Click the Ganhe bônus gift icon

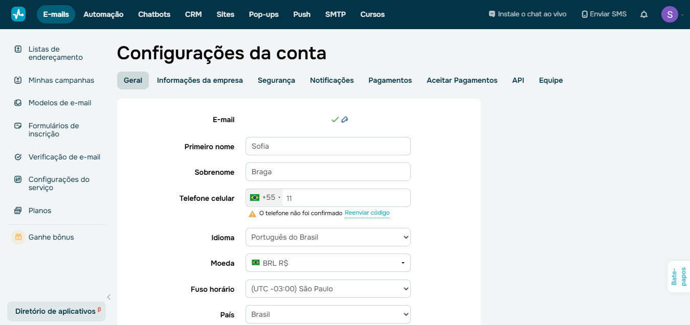(x=18, y=237)
